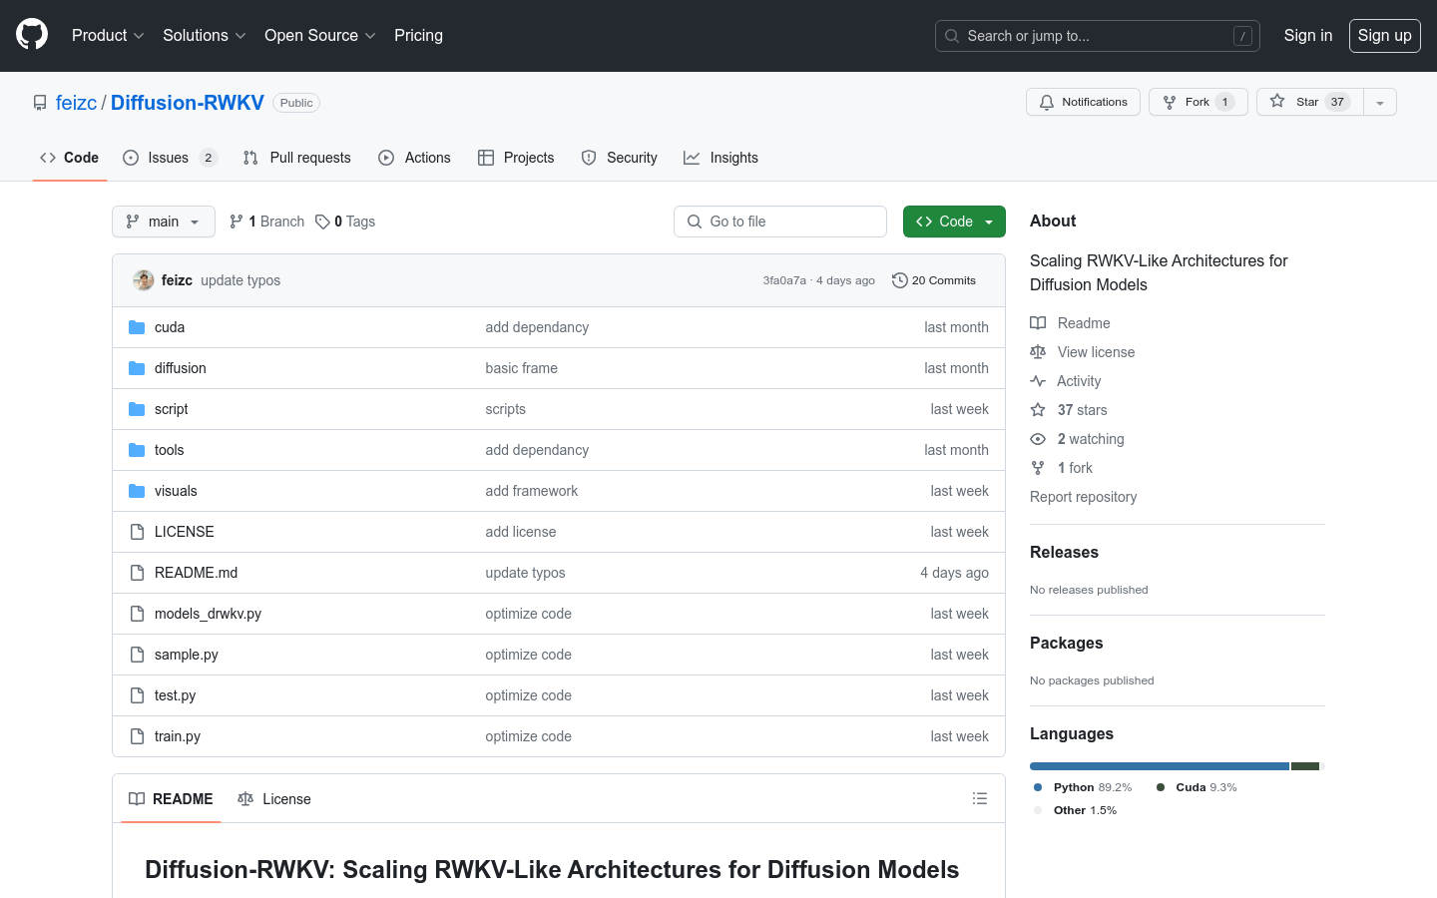Click the visuals folder icon
Screen dimensions: 1437x898
tap(137, 491)
